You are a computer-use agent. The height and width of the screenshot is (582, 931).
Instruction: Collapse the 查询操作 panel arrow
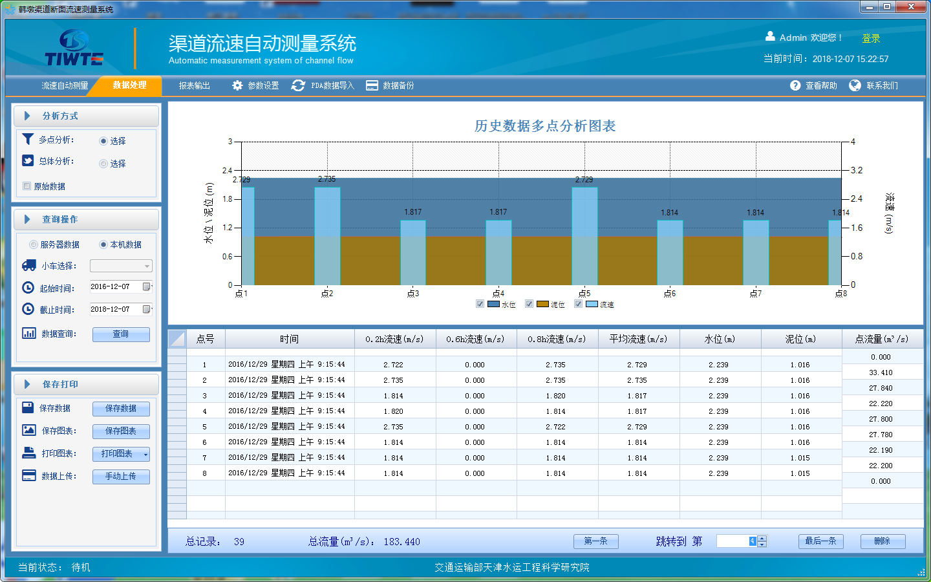pyautogui.click(x=27, y=219)
